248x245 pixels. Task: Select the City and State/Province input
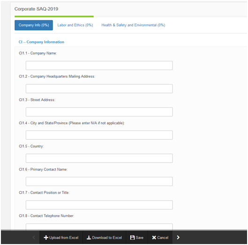point(99,135)
